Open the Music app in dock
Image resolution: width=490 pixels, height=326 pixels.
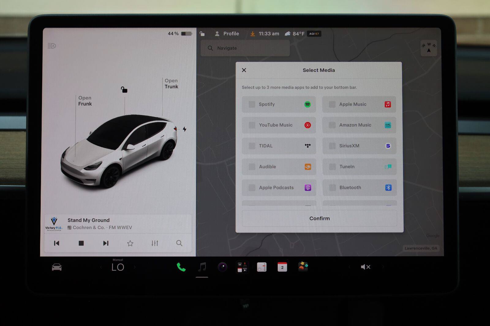tap(202, 267)
